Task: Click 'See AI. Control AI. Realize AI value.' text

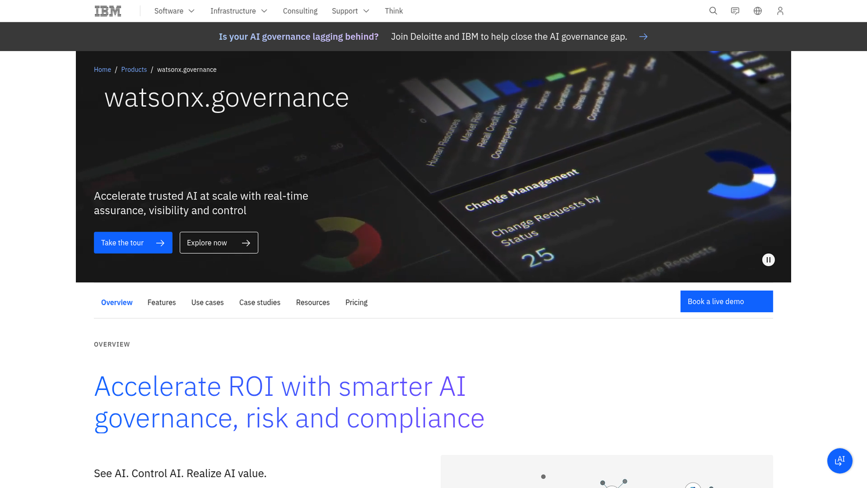Action: point(180,473)
